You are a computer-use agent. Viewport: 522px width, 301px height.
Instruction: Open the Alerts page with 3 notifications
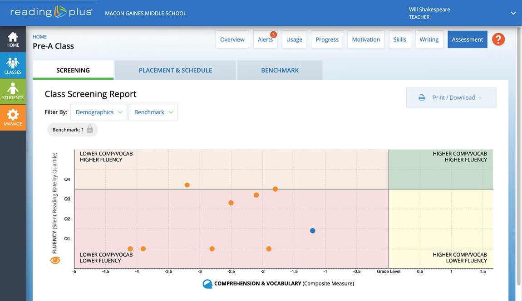(x=266, y=39)
